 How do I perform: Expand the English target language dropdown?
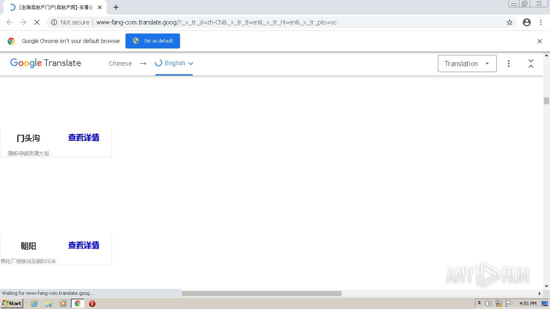pos(174,64)
